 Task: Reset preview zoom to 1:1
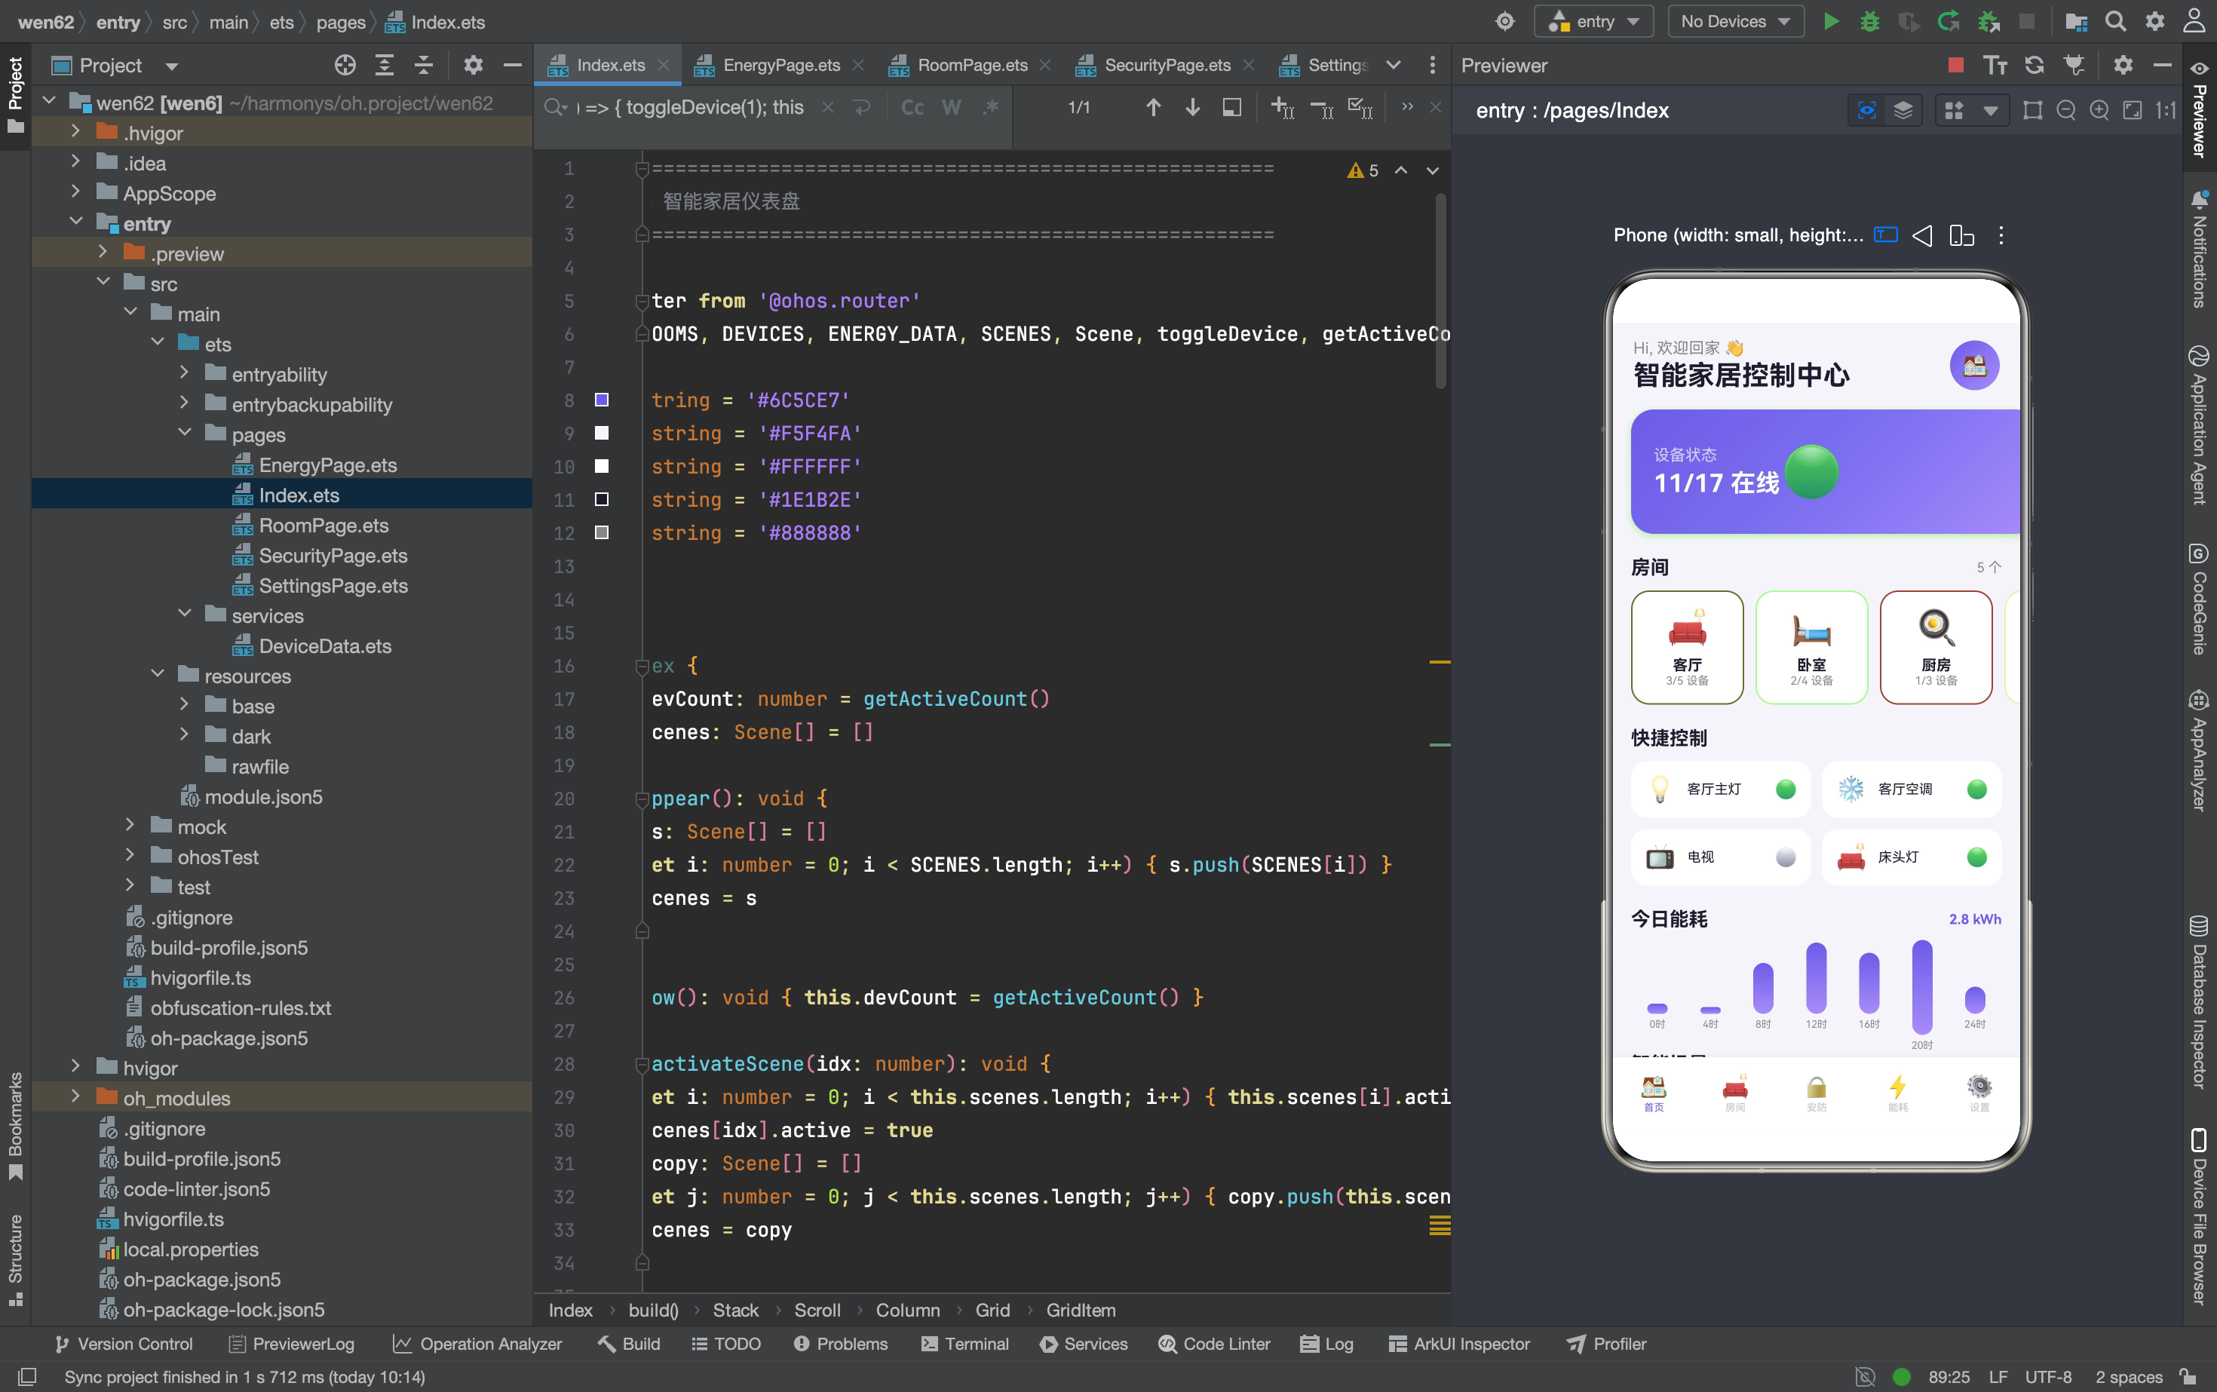pos(2166,111)
